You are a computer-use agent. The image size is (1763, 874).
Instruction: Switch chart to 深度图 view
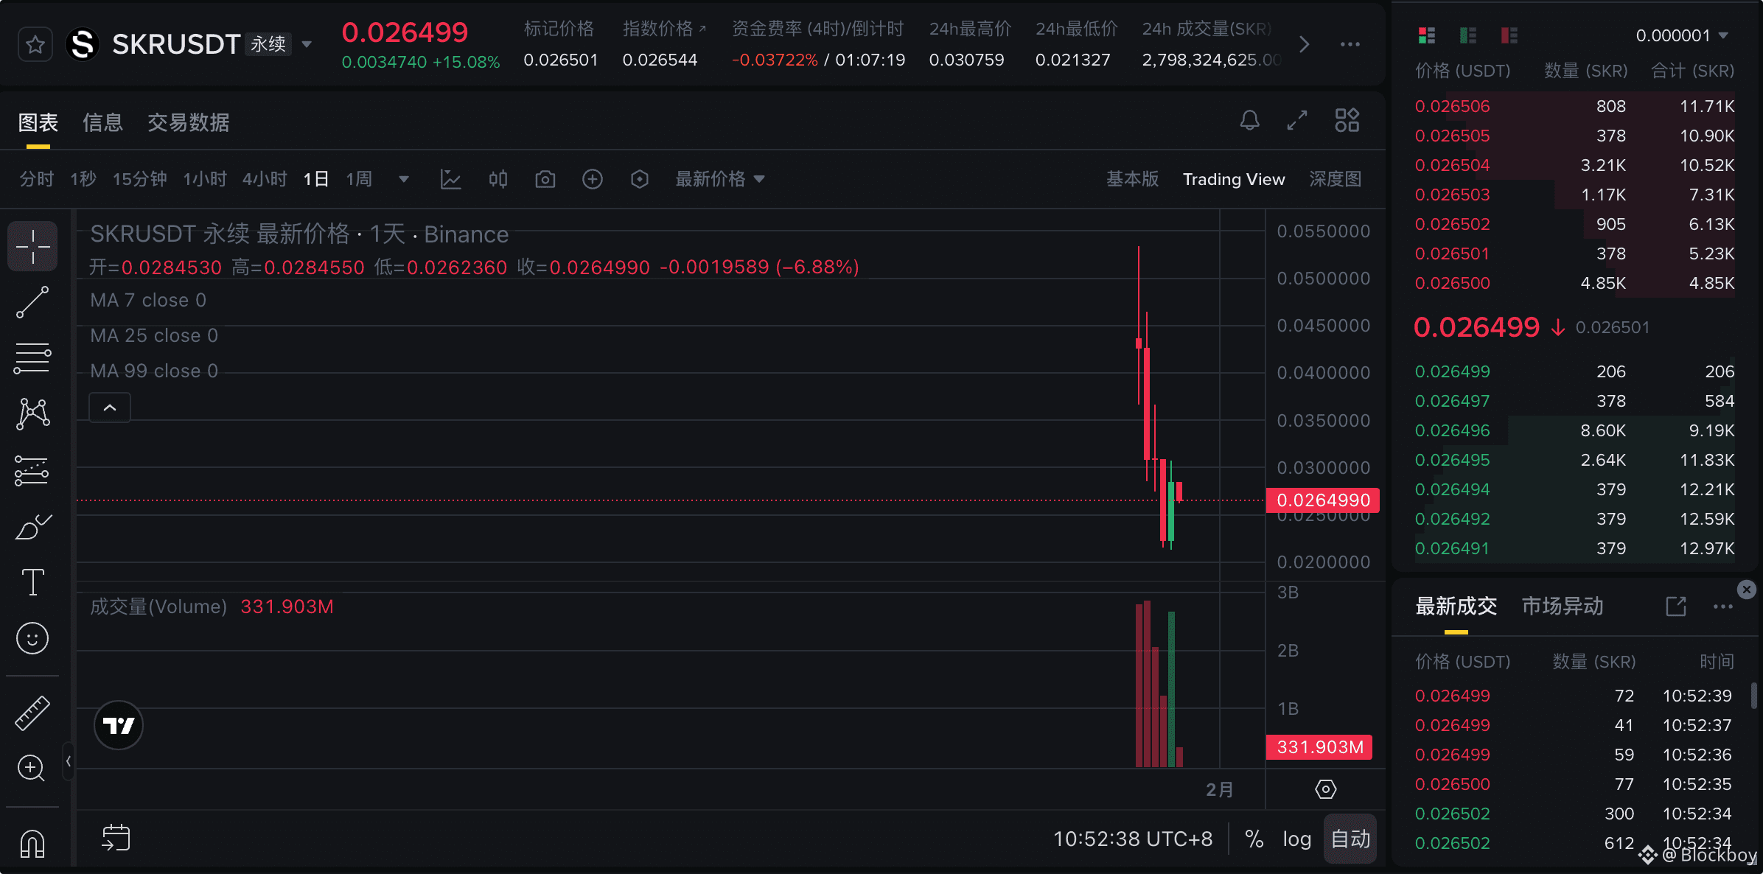(x=1334, y=179)
